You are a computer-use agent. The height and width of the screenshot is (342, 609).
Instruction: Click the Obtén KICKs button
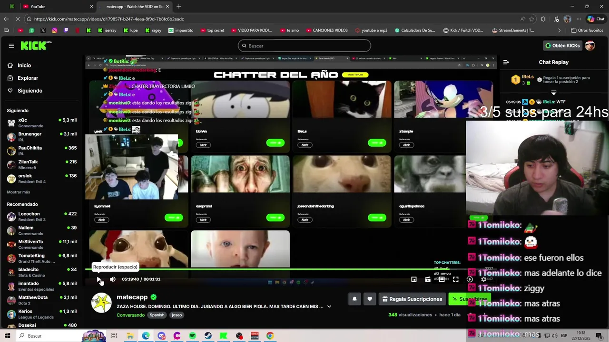pos(562,46)
